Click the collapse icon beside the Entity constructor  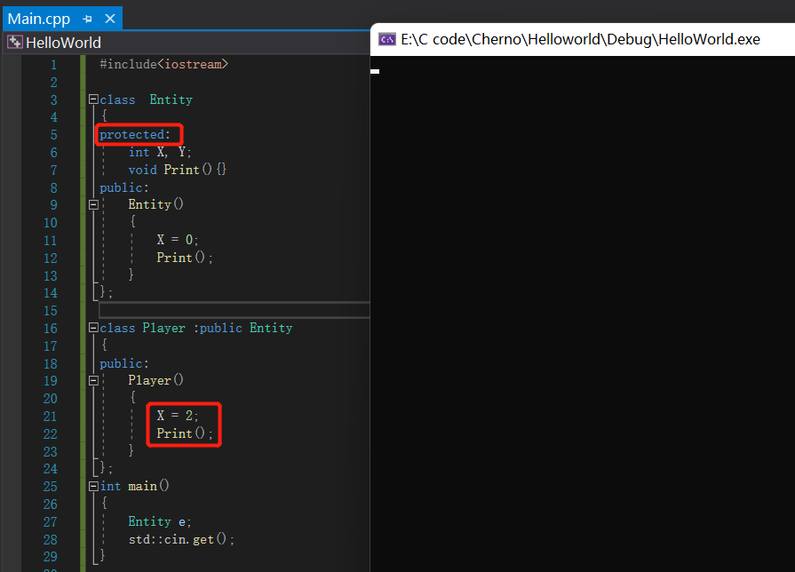coord(93,204)
